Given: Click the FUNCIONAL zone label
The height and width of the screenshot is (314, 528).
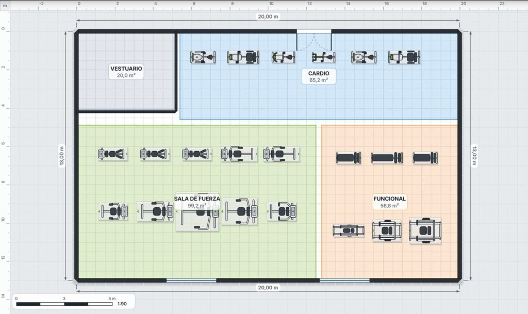Looking at the screenshot, I should 390,202.
